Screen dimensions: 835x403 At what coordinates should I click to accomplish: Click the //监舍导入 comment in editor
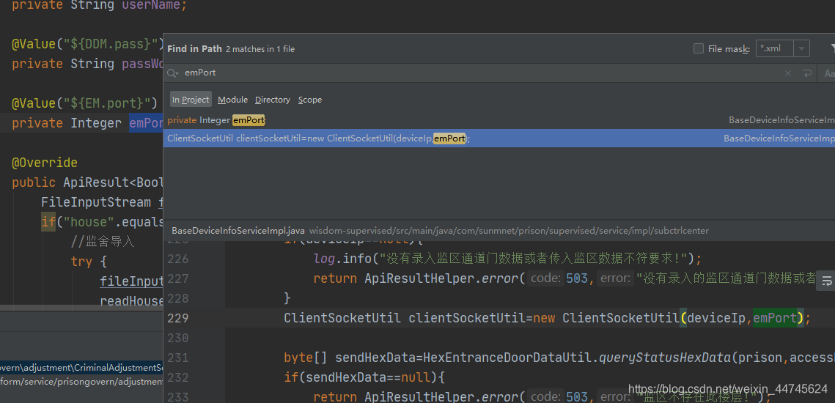pos(102,243)
